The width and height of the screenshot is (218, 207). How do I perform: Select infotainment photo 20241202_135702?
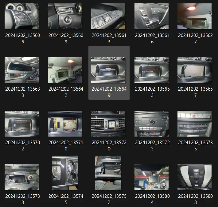[22, 124]
